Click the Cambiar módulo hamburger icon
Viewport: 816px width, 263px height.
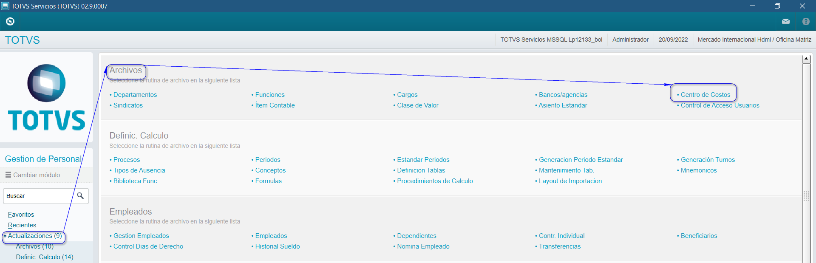click(x=8, y=175)
